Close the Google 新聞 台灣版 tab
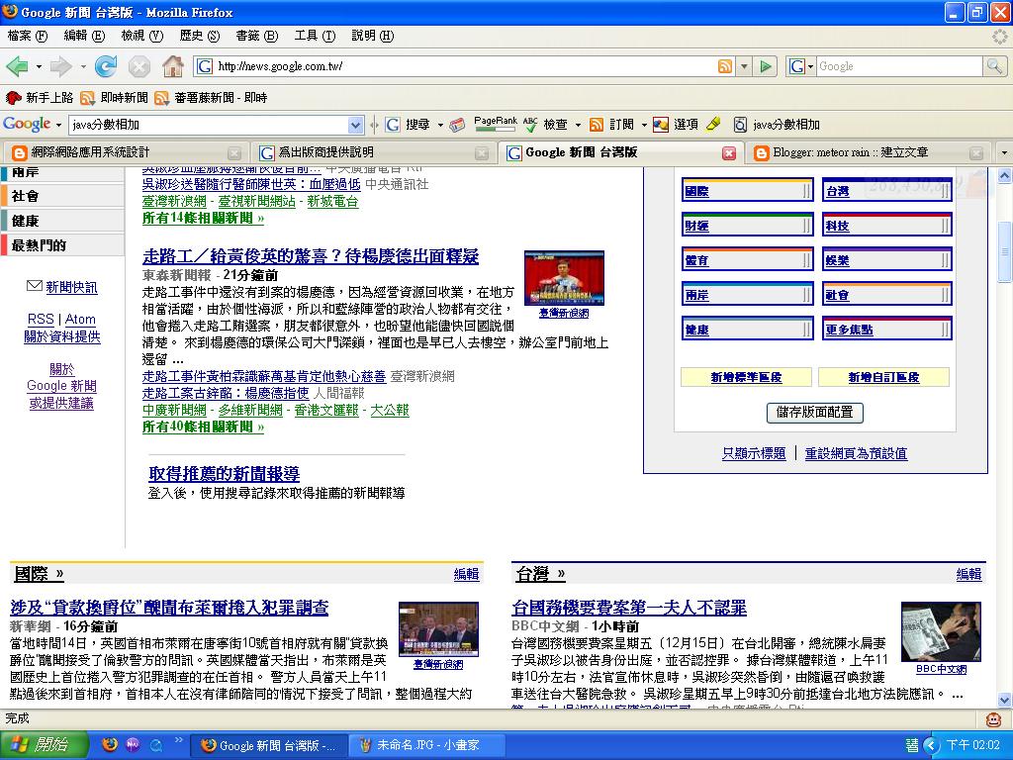This screenshot has width=1013, height=760. click(729, 152)
